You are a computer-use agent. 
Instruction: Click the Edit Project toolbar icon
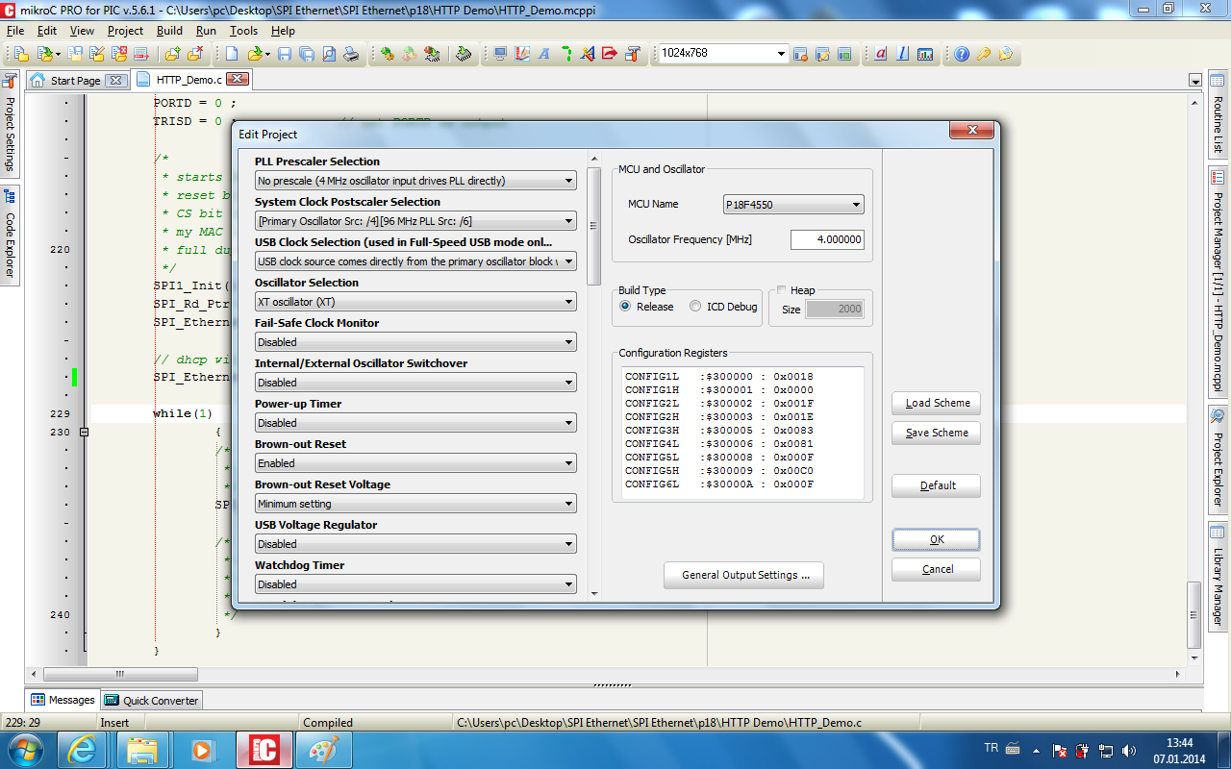pos(98,54)
